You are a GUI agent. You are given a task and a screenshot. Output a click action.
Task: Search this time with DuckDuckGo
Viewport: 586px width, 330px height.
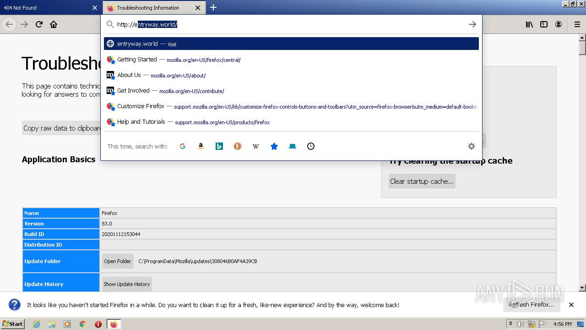coord(238,146)
